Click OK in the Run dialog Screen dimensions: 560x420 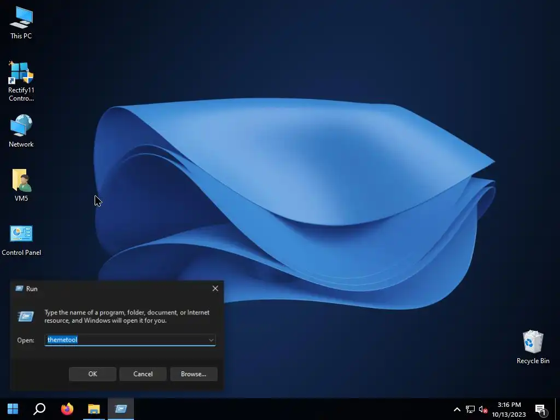[x=92, y=374]
